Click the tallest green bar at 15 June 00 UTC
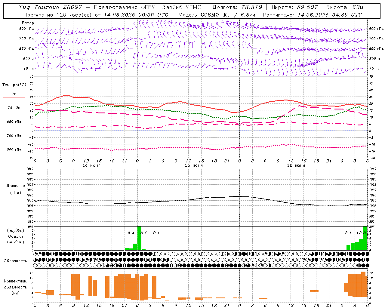This screenshot has height=308, width=385. click(x=139, y=238)
